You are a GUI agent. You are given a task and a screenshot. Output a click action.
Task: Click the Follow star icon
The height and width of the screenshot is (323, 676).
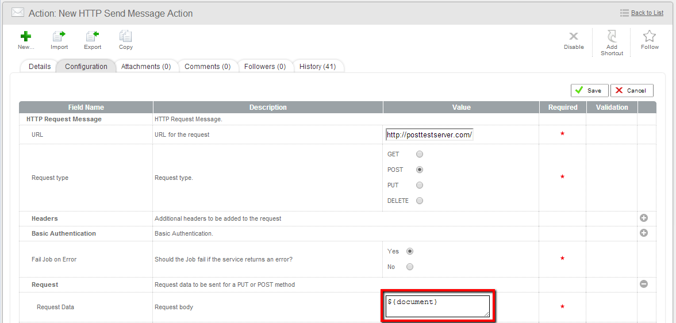point(650,37)
